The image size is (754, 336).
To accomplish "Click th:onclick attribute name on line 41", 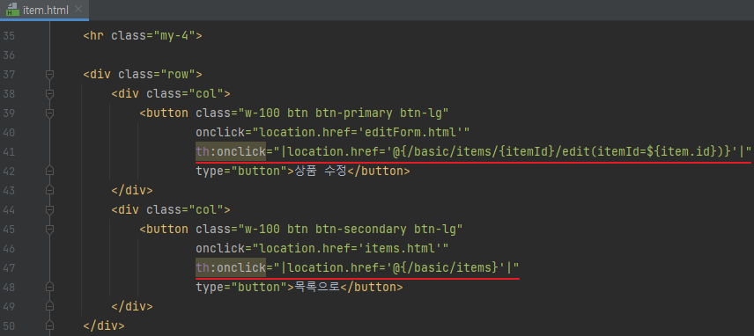I will [231, 151].
